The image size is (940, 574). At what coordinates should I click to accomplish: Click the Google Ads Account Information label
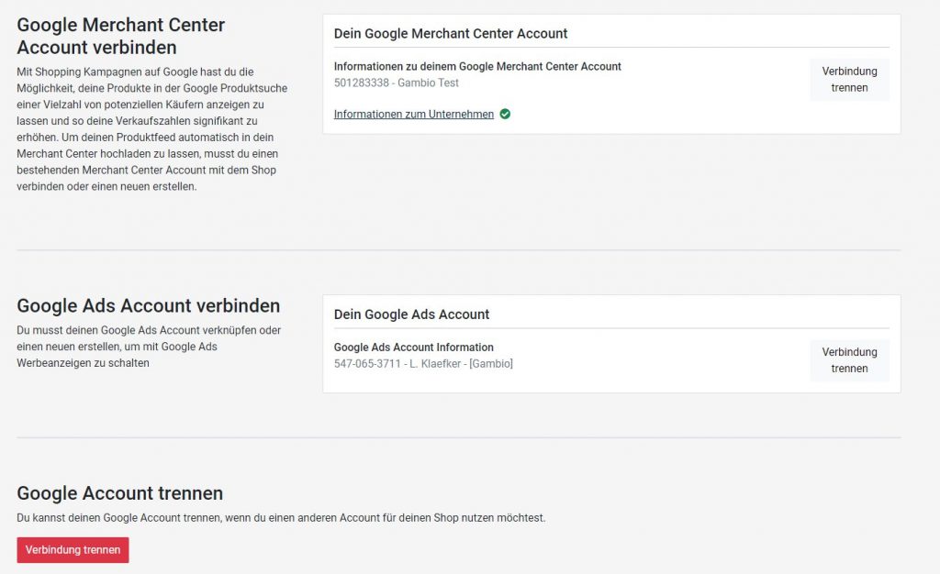(x=413, y=348)
